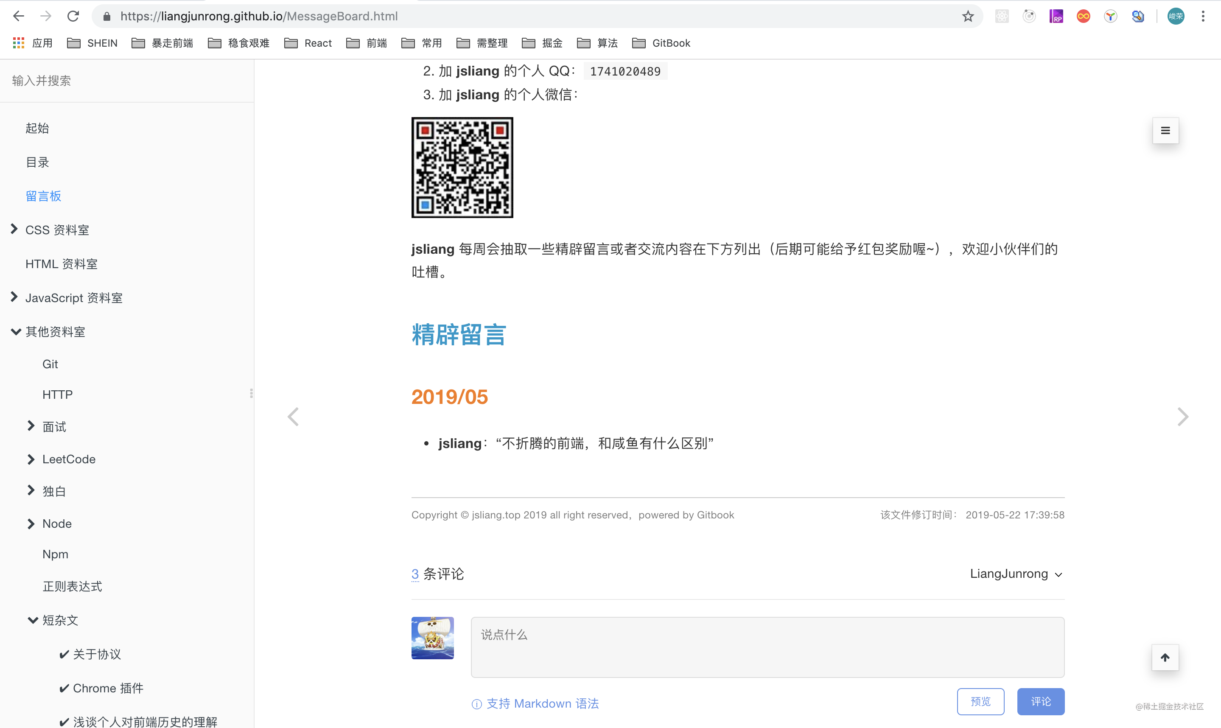1221x728 pixels.
Task: Expand the Node sidebar group
Action: pyautogui.click(x=31, y=524)
